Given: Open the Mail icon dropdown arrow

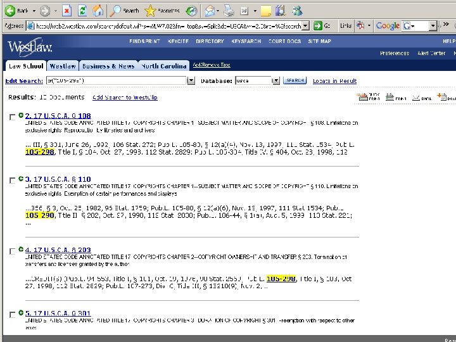Looking at the screenshot, I should (218, 11).
